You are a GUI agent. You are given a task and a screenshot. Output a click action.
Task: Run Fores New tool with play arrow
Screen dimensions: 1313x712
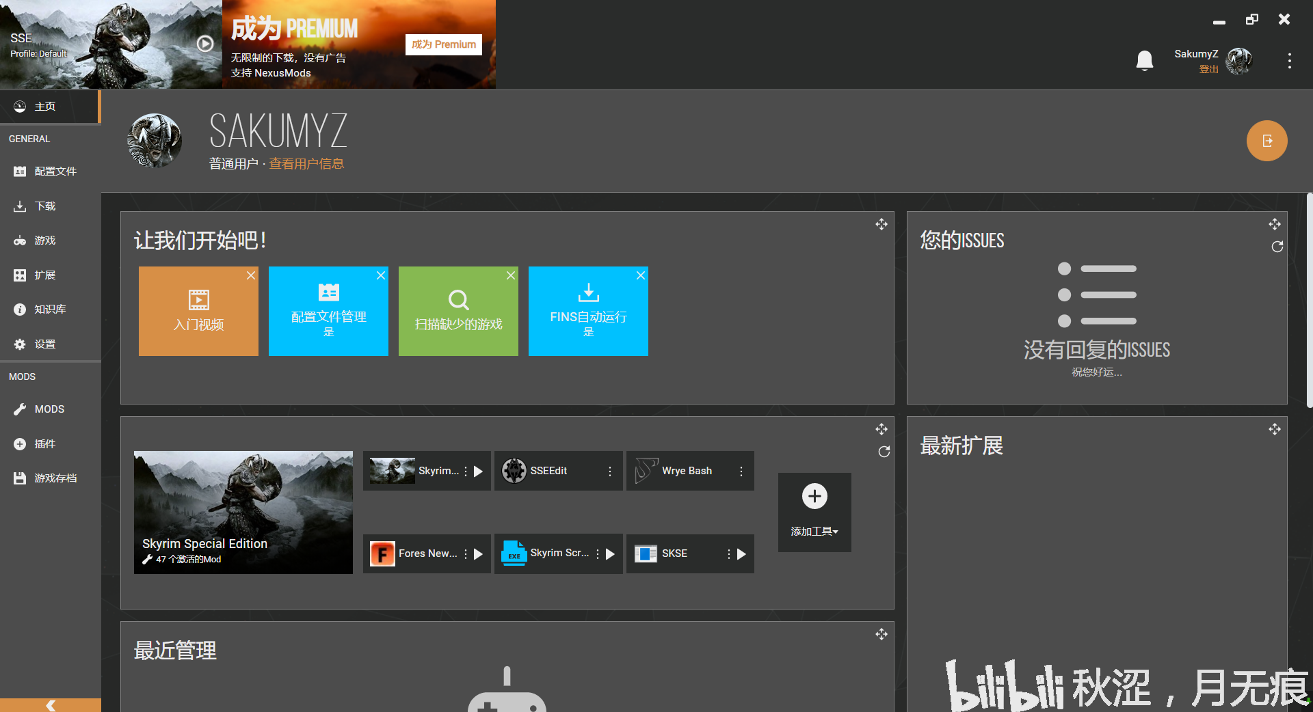click(x=478, y=553)
